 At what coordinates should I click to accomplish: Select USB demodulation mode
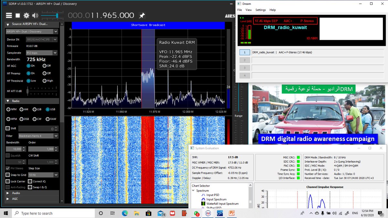tap(48, 109)
